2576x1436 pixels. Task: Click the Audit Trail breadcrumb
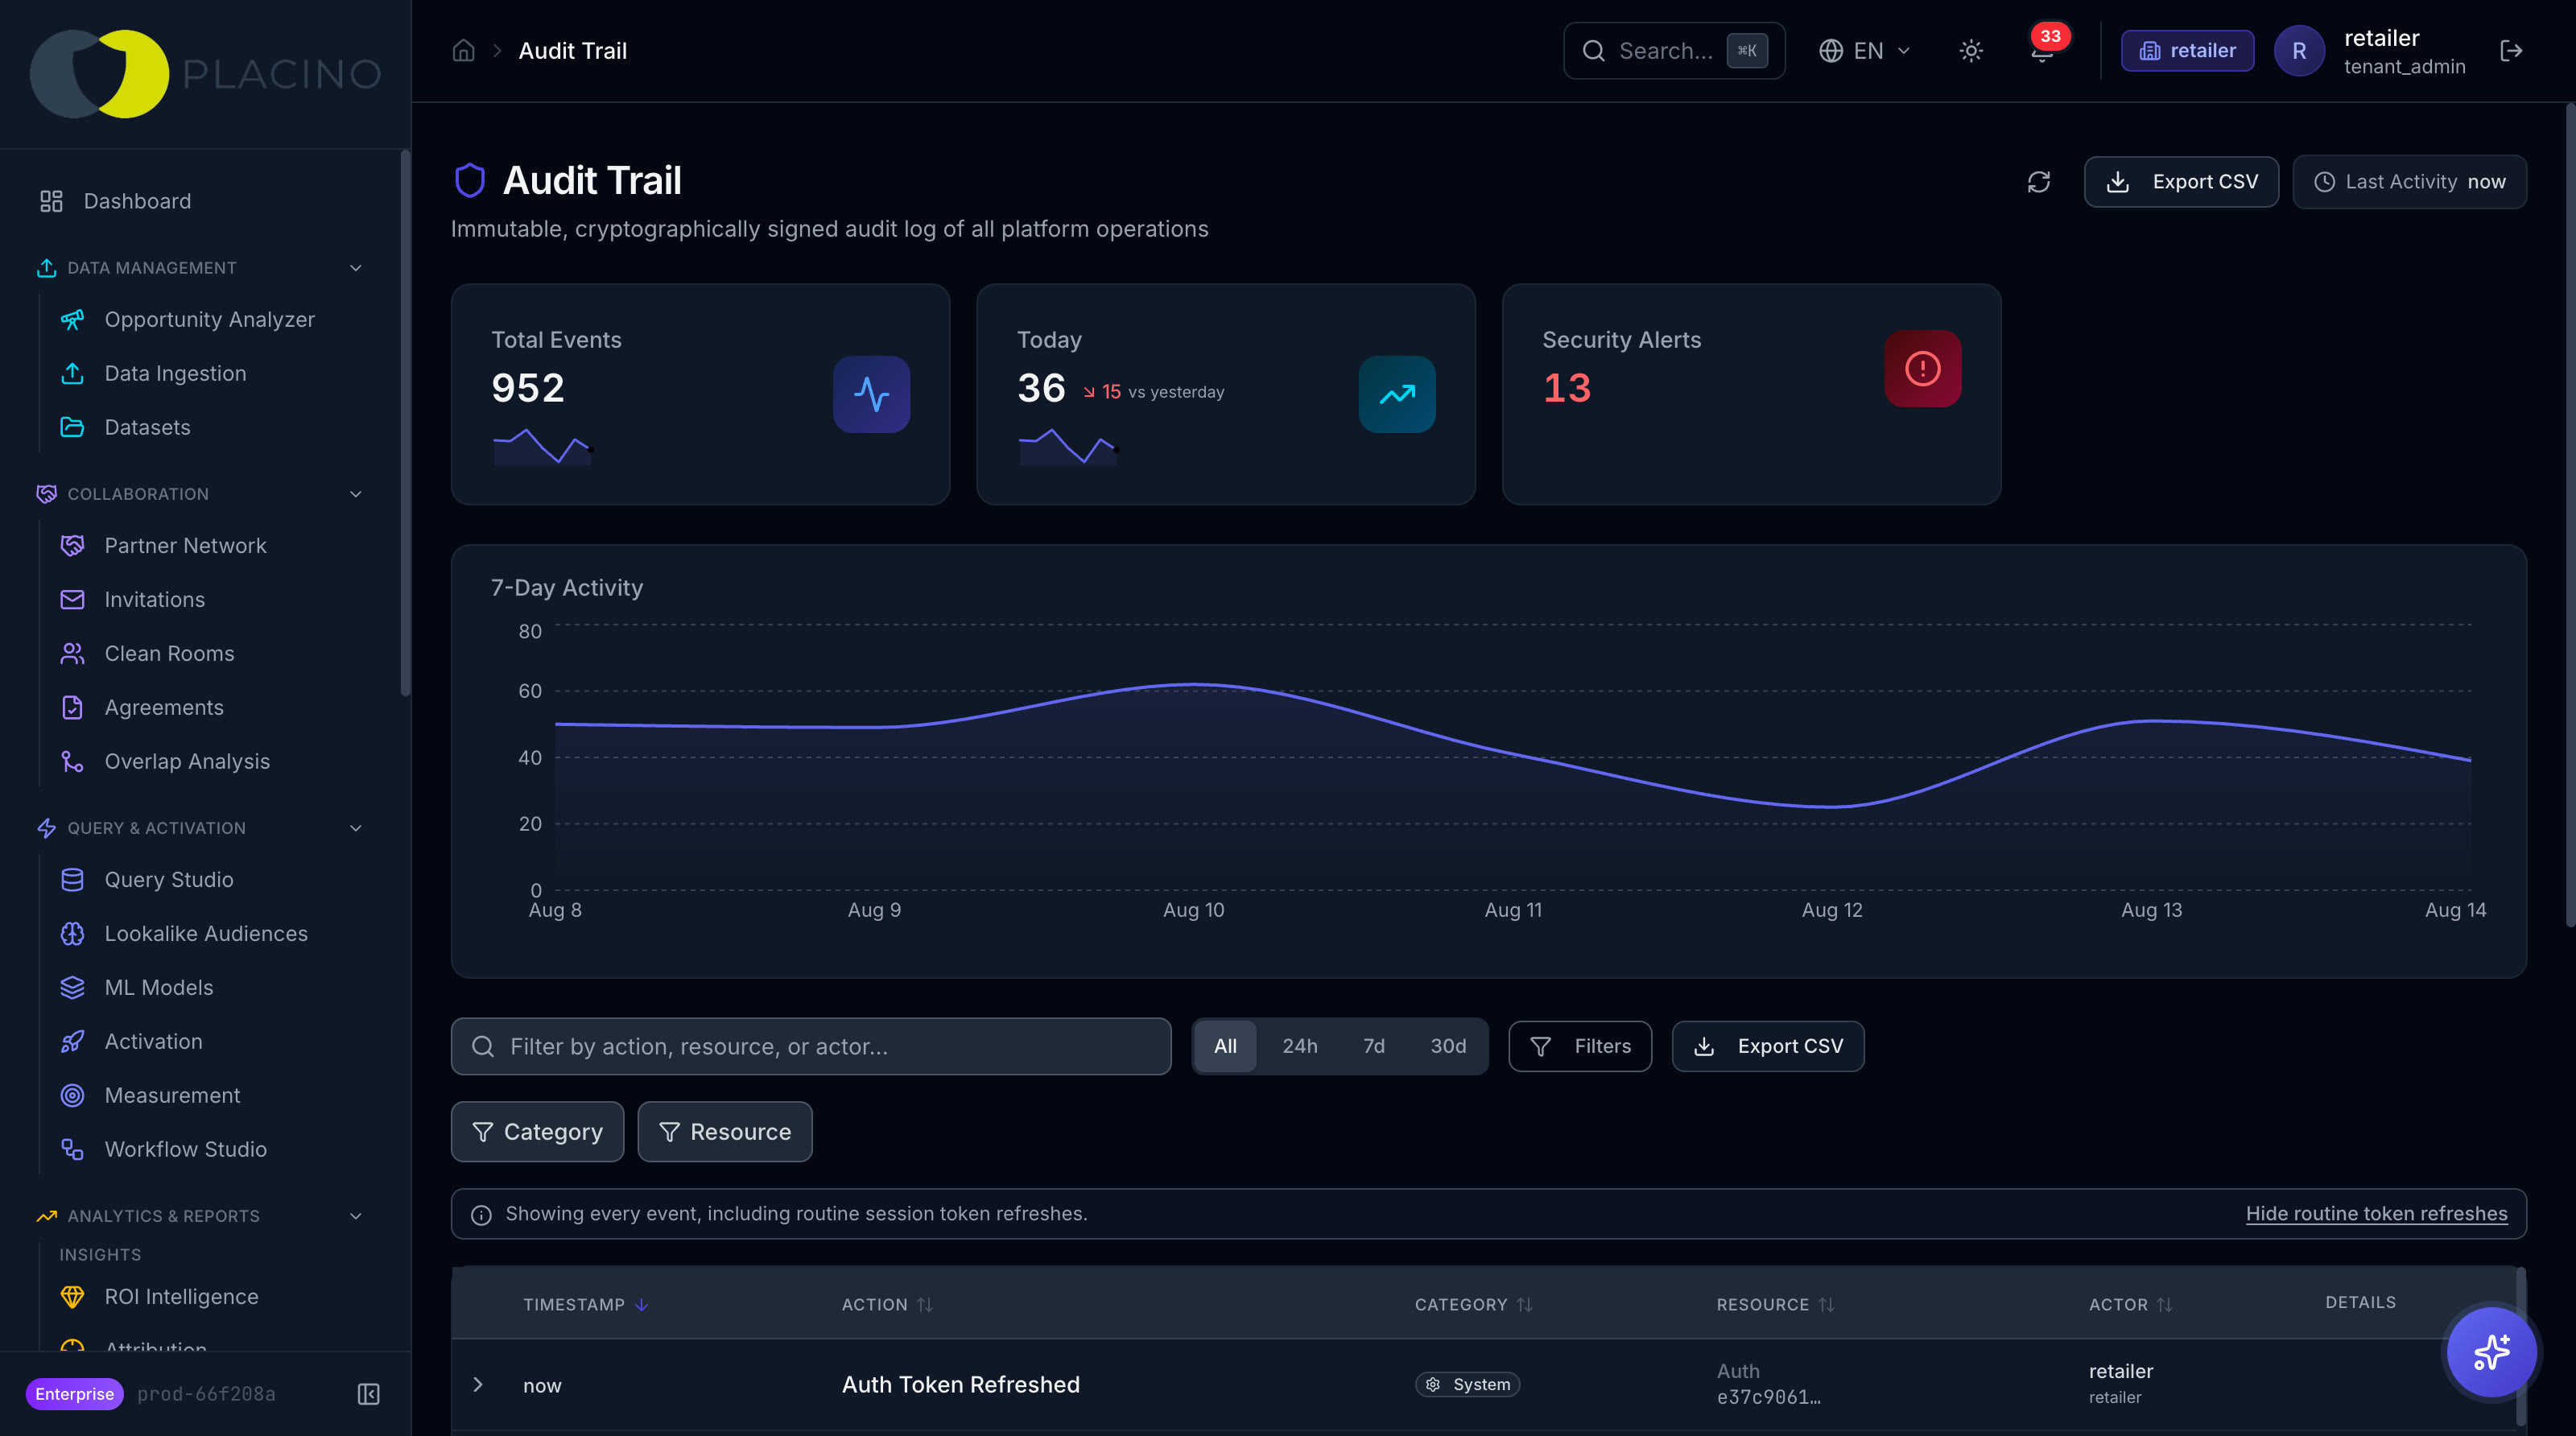pyautogui.click(x=572, y=50)
